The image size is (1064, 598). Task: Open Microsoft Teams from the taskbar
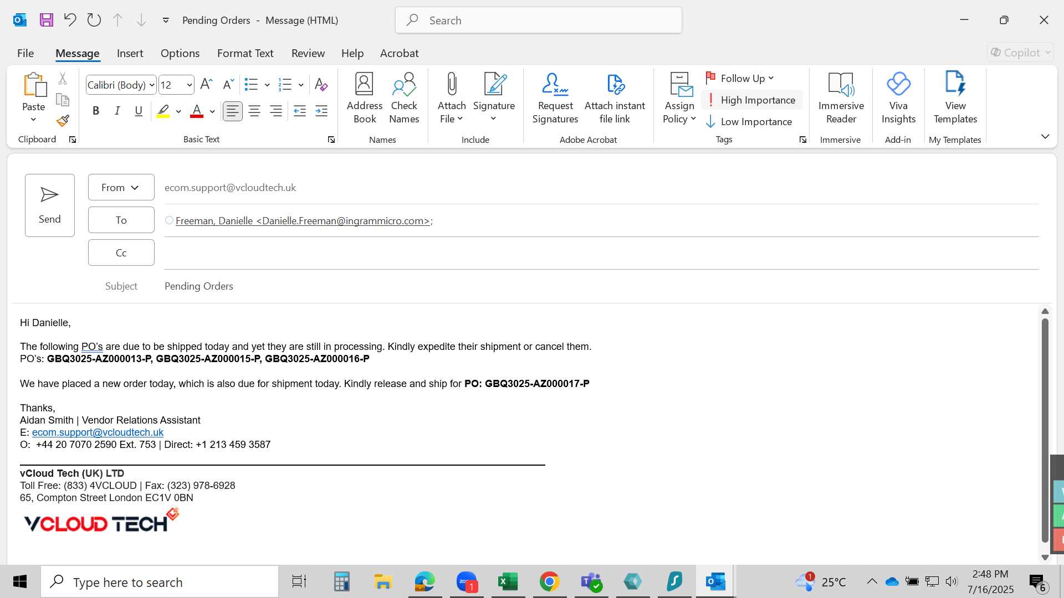(591, 582)
